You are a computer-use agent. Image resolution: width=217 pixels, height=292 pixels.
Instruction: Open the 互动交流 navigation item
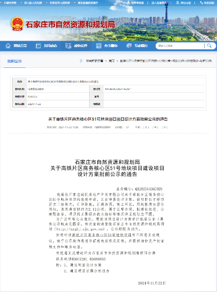[x=141, y=46]
